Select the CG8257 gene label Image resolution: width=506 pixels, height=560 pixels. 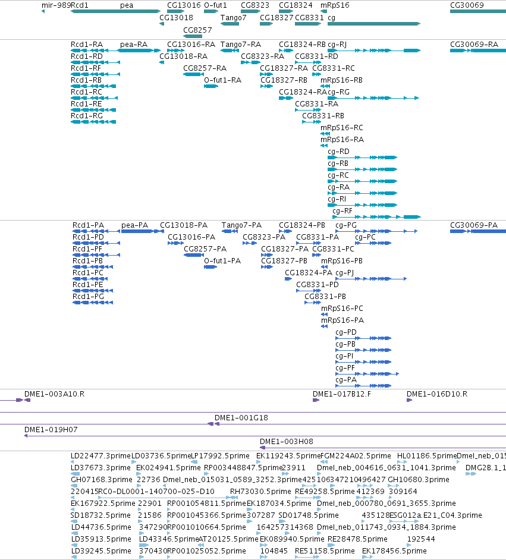point(197,30)
